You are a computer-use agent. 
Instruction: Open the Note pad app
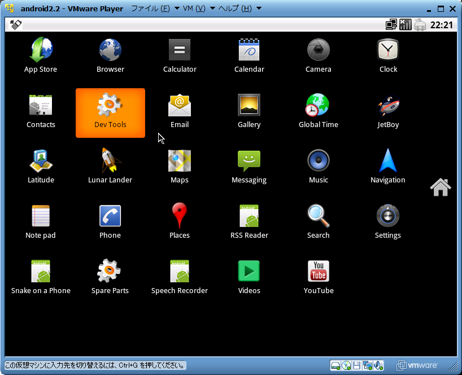point(41,222)
